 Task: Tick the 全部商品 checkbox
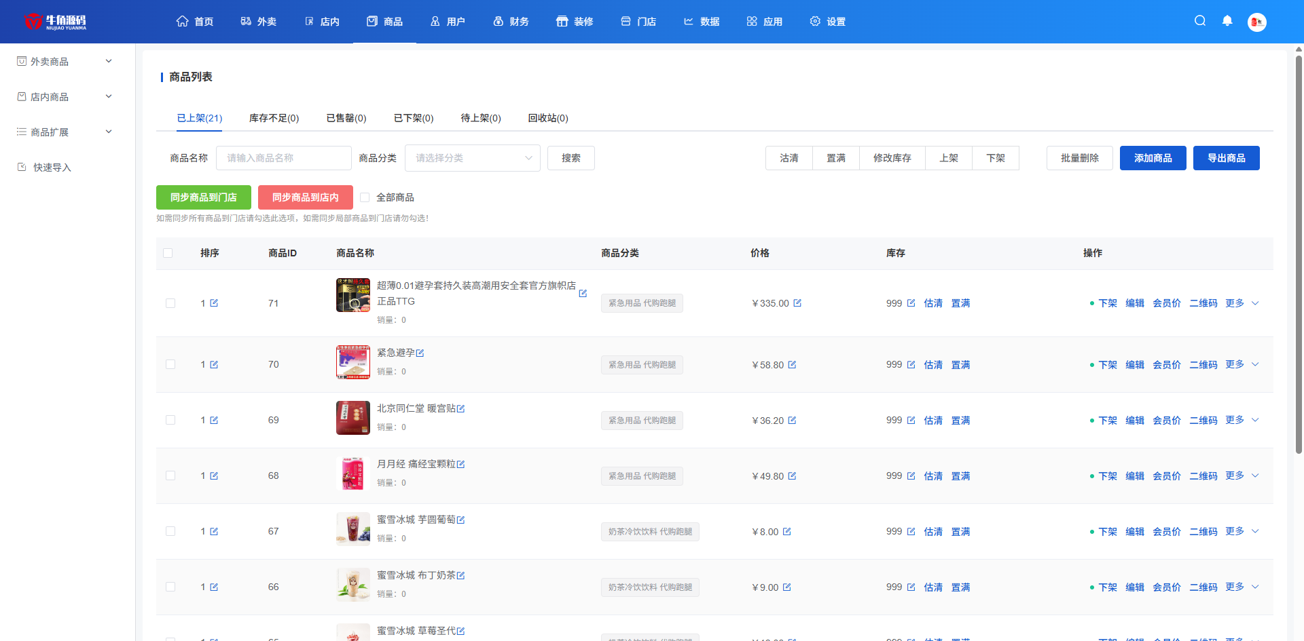[x=365, y=197]
